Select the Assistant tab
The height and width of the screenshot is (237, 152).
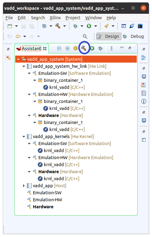point(31,49)
